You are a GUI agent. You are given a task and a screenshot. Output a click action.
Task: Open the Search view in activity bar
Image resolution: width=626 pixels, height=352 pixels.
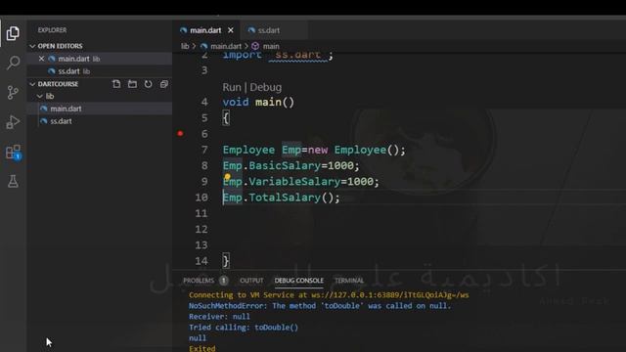(13, 63)
